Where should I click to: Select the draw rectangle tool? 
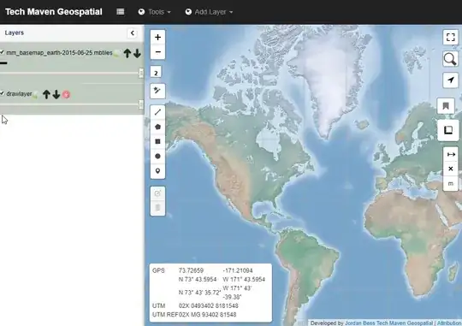tap(157, 141)
